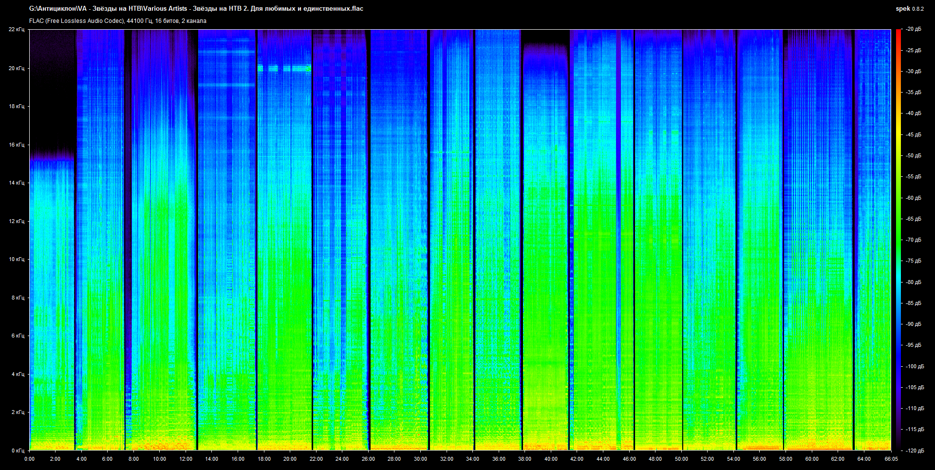Click the 16 кГц frequency label
The width and height of the screenshot is (935, 470).
pos(16,145)
